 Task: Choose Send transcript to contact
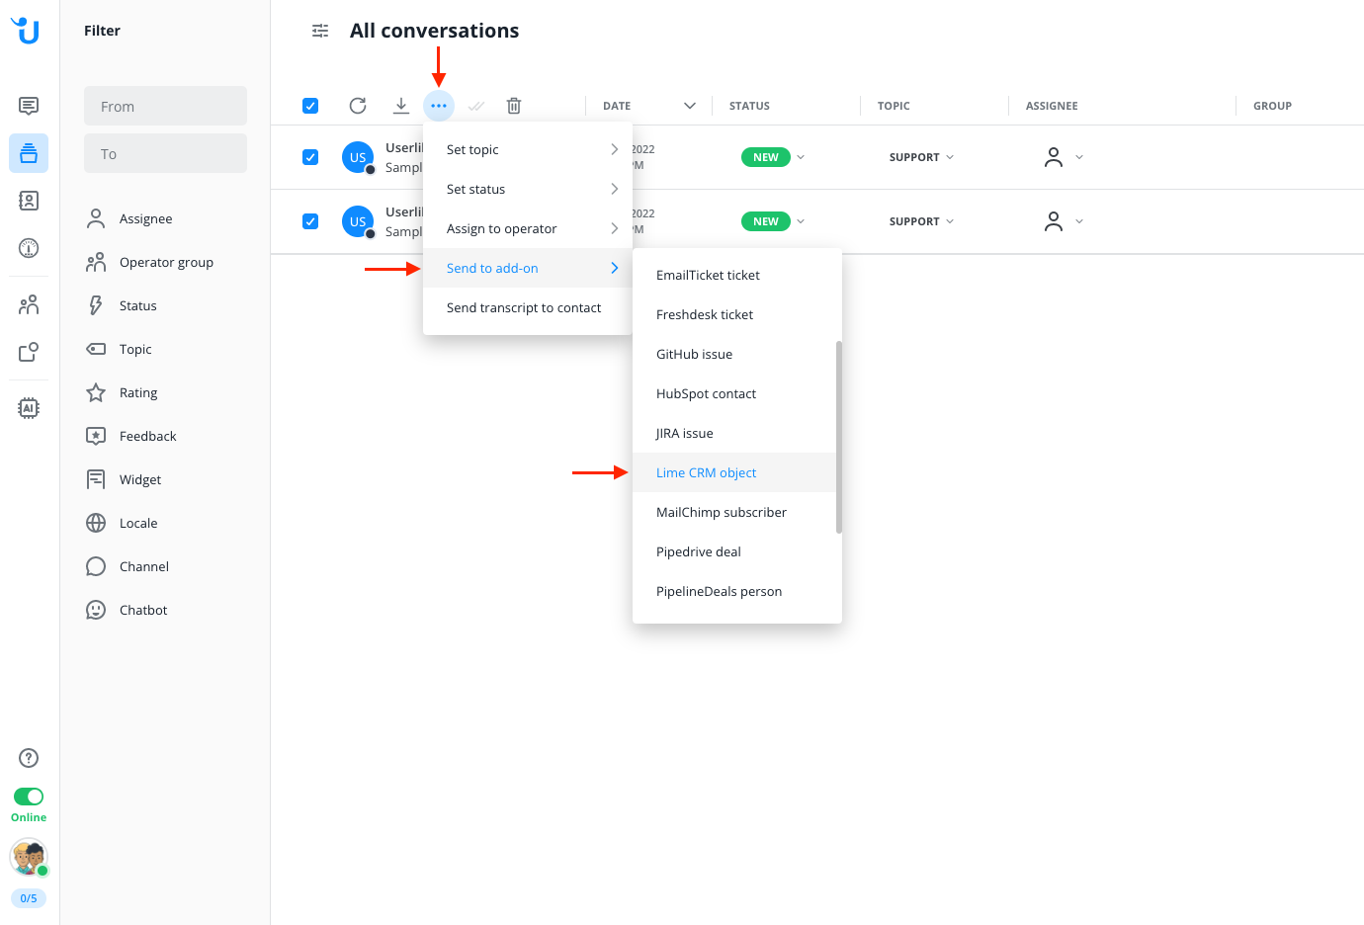click(524, 307)
